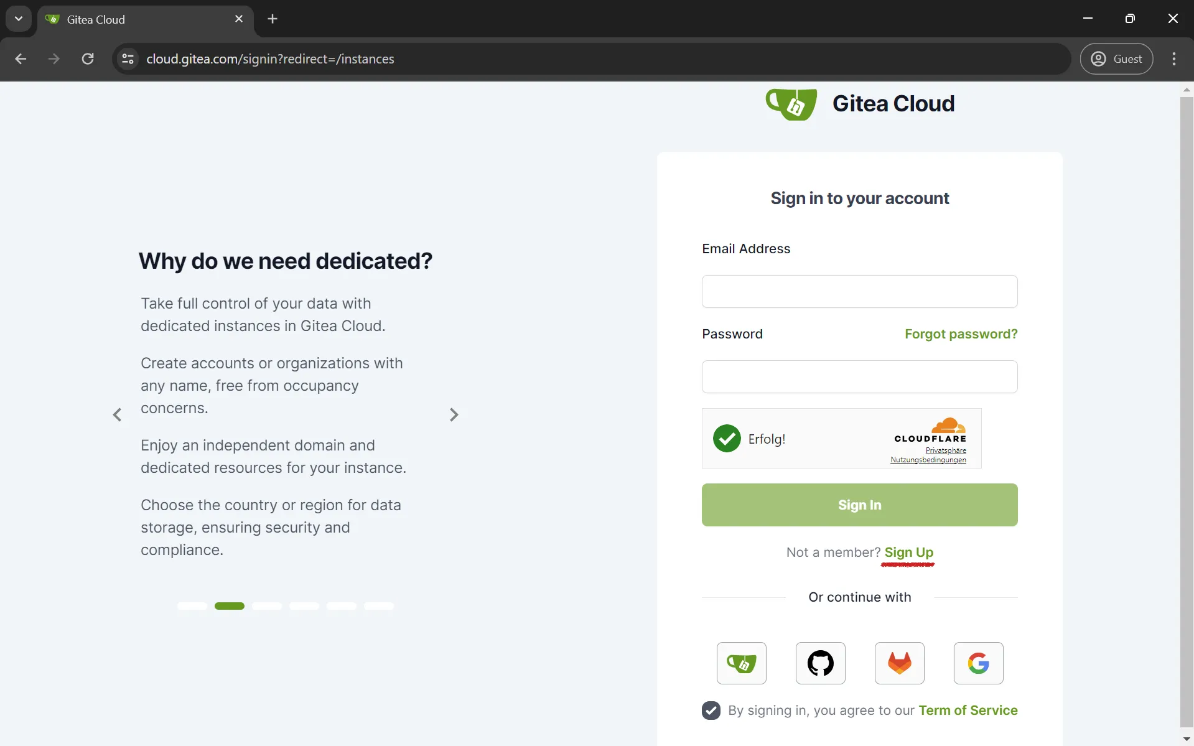The height and width of the screenshot is (746, 1194).
Task: Click the green Sign In button
Action: [859, 505]
